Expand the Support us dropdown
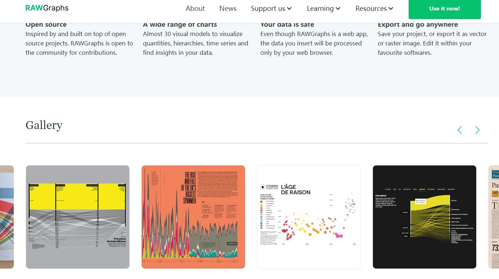 tap(271, 8)
